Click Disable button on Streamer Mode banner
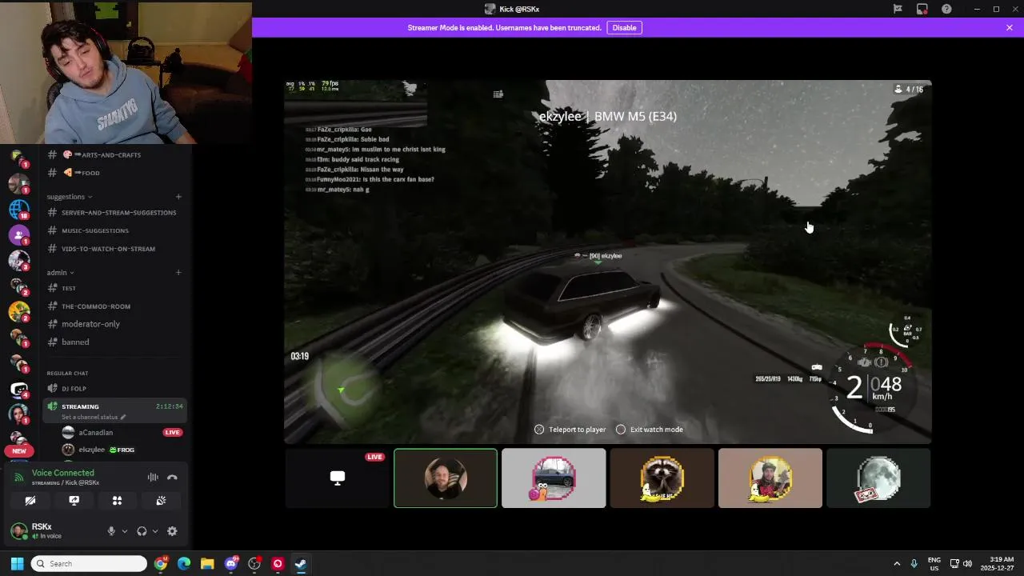1024x576 pixels. click(x=624, y=27)
